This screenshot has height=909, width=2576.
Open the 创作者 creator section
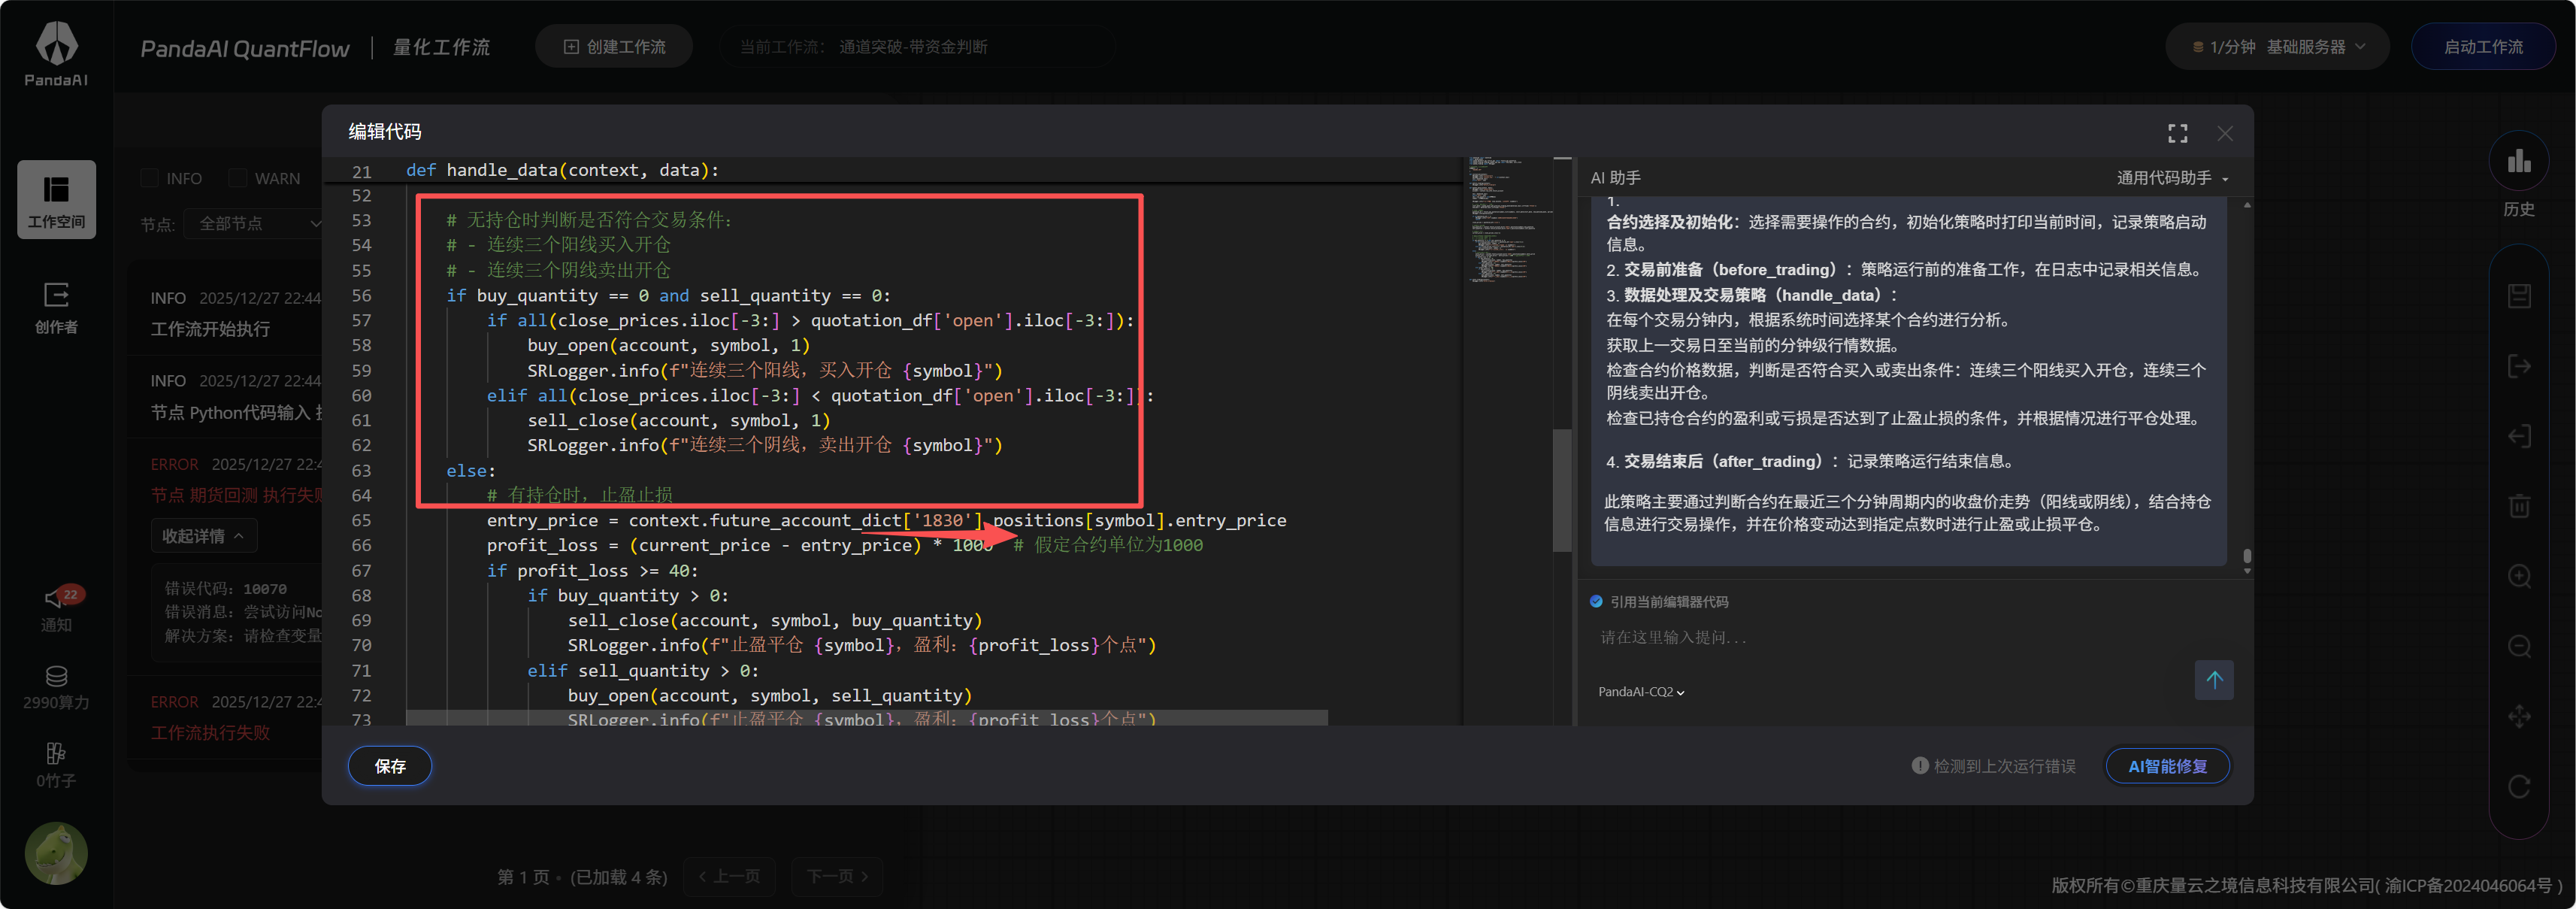coord(56,307)
